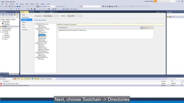Open the View menu
Image resolution: width=184 pixels, height=103 pixels.
6,4
